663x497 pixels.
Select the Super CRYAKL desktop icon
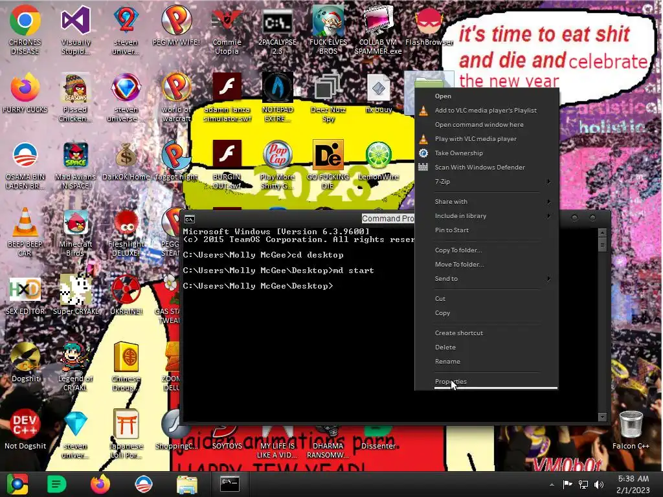[76, 295]
